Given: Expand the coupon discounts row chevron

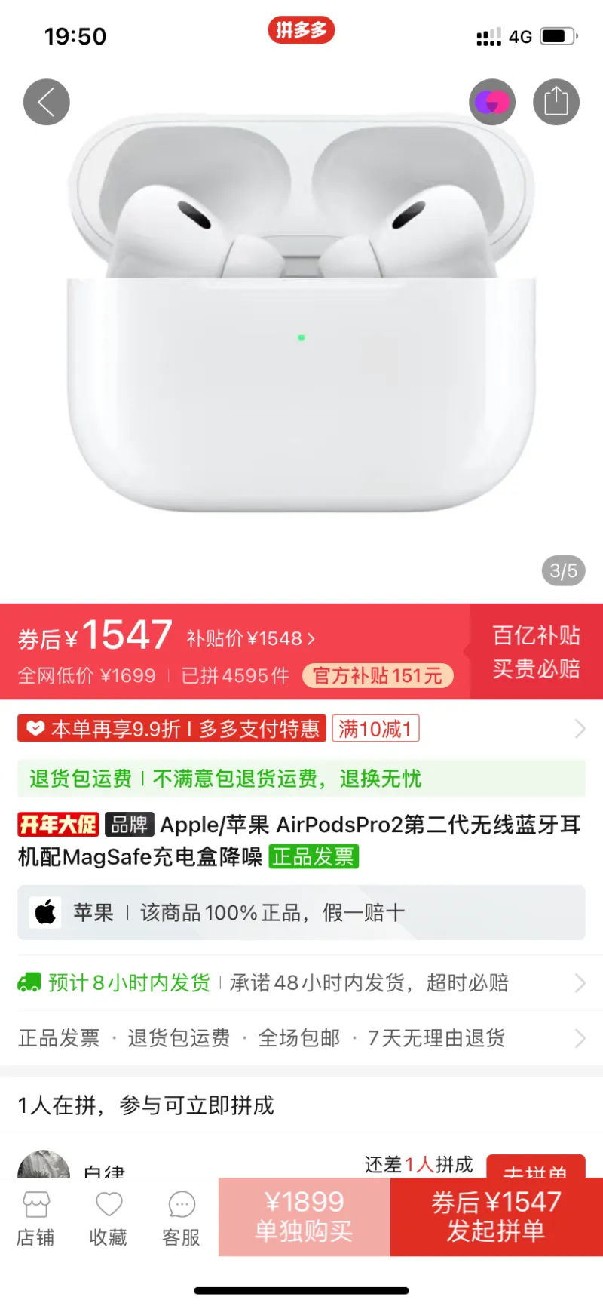Looking at the screenshot, I should click(x=580, y=728).
